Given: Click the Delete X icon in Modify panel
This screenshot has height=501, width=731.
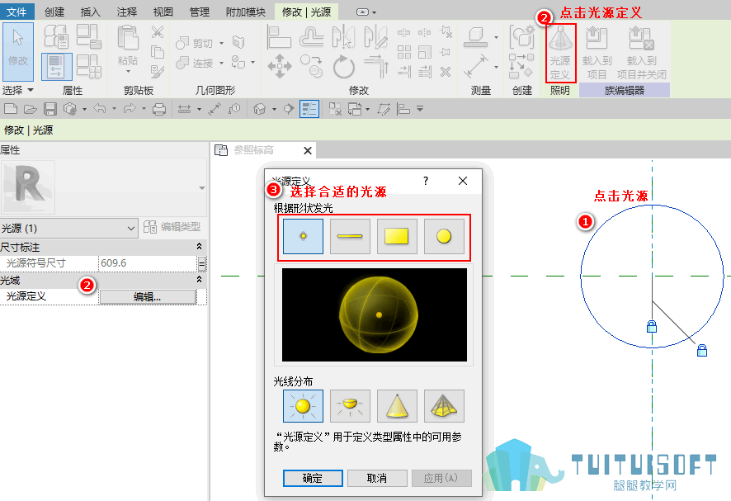Looking at the screenshot, I should pos(446,72).
